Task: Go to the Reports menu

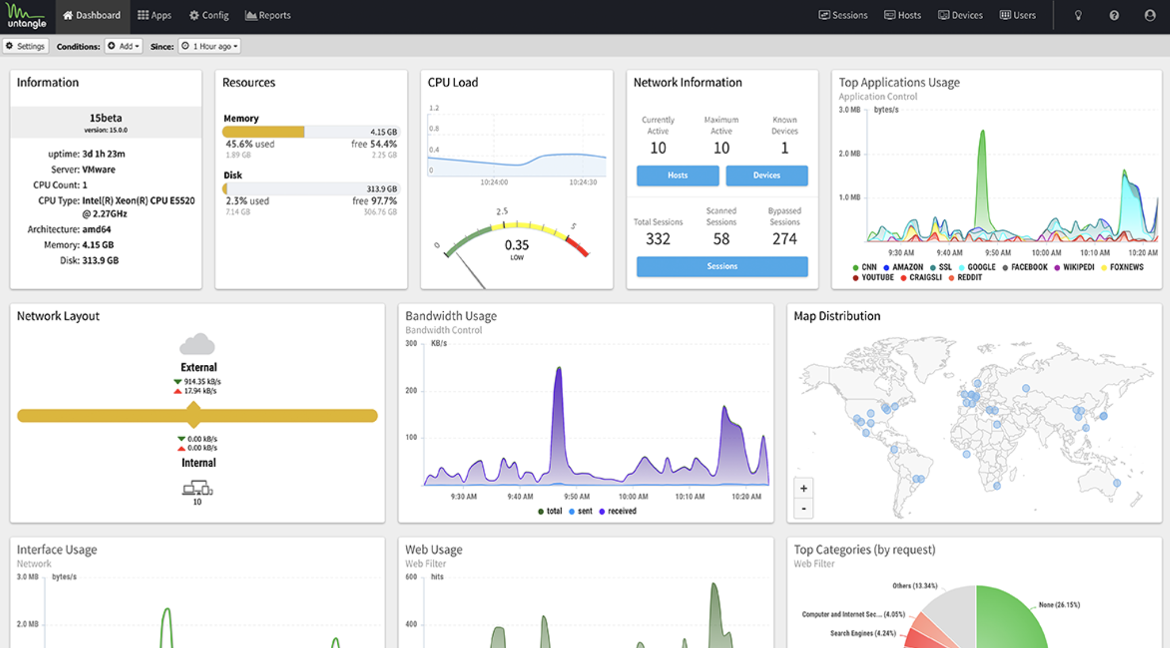Action: click(268, 16)
